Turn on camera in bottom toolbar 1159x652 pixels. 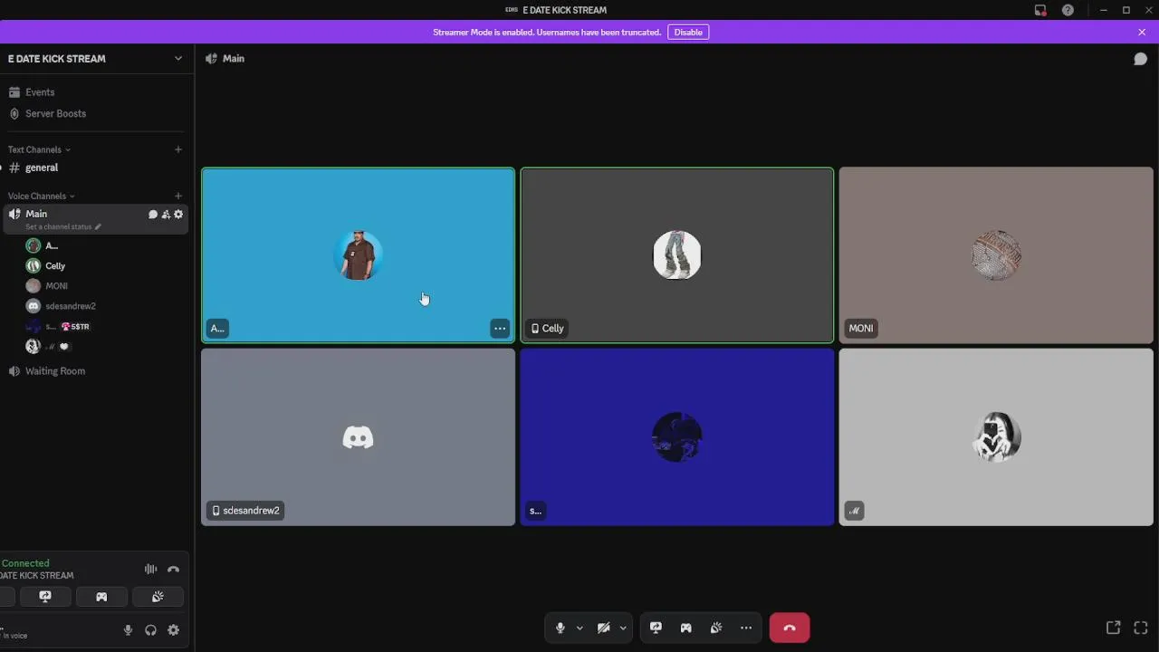(603, 628)
